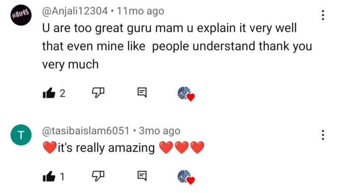Click creator heart badge on Anjali12304's comment
Viewport: 344px width, 193px height.
point(186,94)
